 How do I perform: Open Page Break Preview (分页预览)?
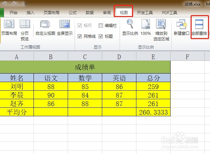pos(25,30)
